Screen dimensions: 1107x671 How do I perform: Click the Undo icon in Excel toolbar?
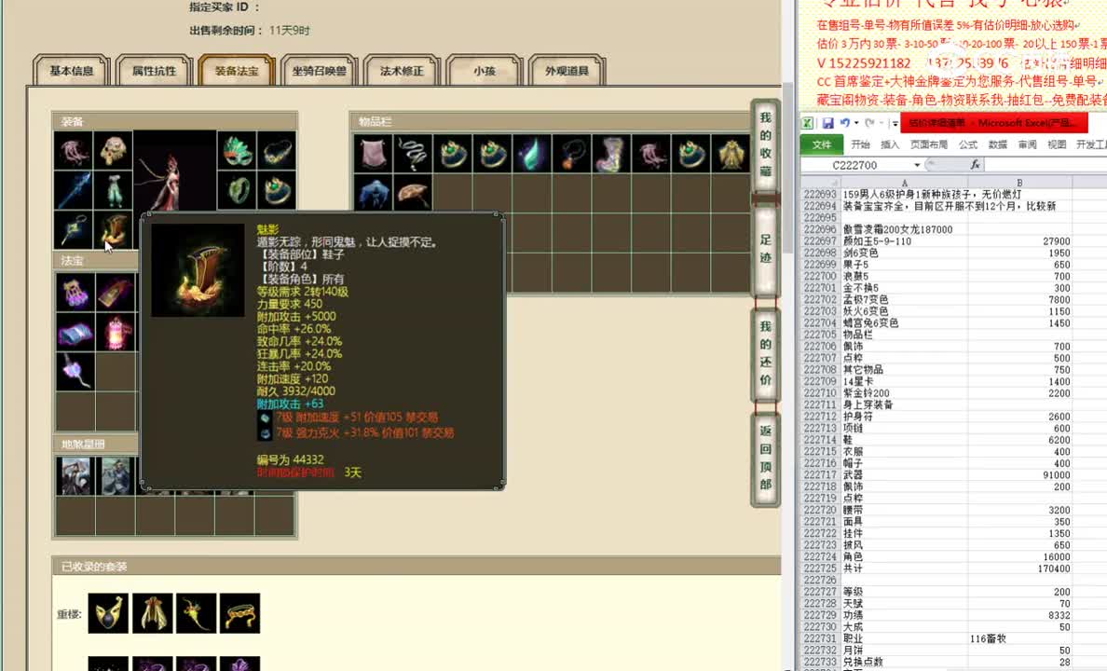coord(844,123)
